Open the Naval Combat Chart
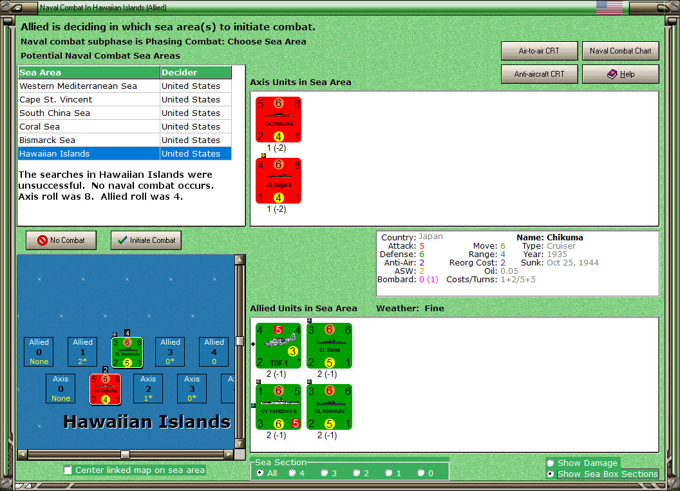 click(621, 51)
